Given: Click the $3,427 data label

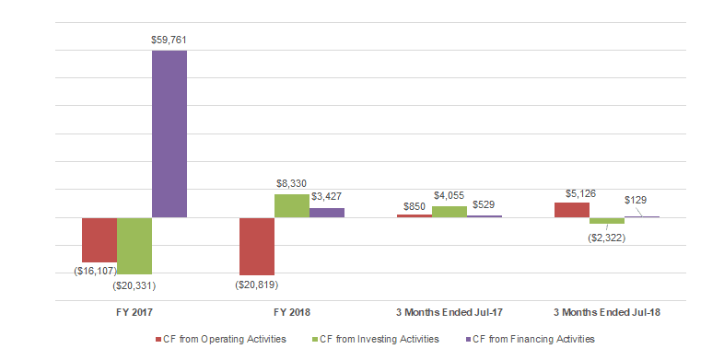Looking at the screenshot, I should tap(326, 197).
